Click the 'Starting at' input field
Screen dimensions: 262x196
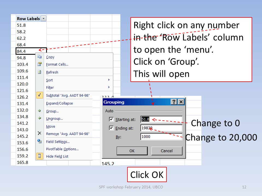click(x=161, y=119)
